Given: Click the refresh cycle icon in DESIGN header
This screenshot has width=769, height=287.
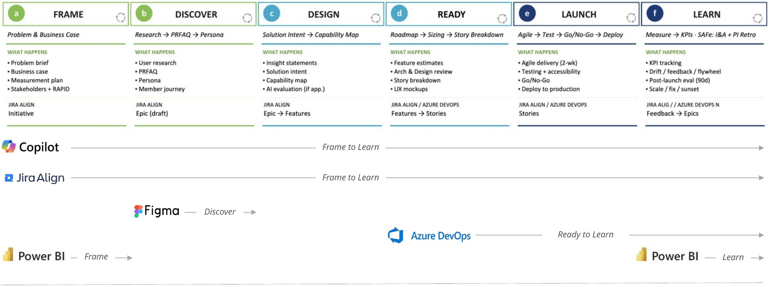Looking at the screenshot, I should point(376,18).
